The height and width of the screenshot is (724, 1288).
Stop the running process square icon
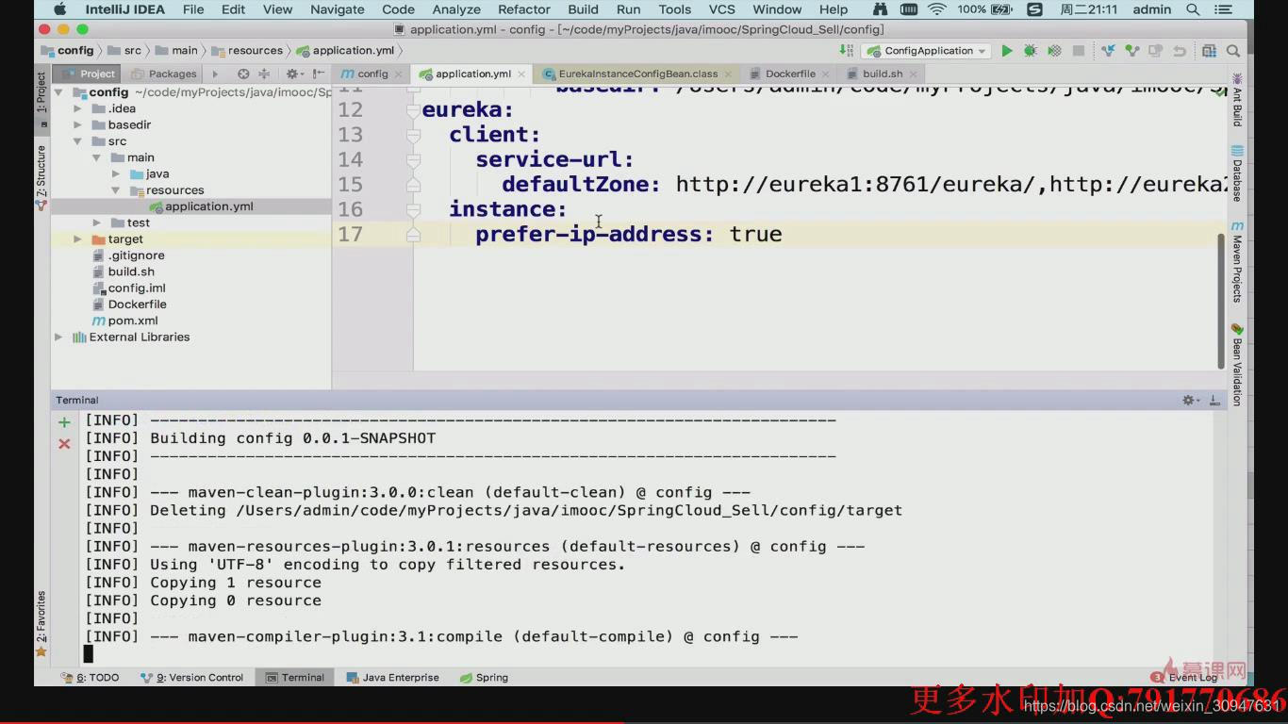coord(1079,51)
